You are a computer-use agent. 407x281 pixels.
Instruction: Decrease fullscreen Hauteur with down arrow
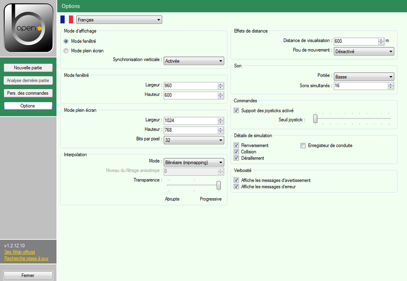[x=221, y=132]
